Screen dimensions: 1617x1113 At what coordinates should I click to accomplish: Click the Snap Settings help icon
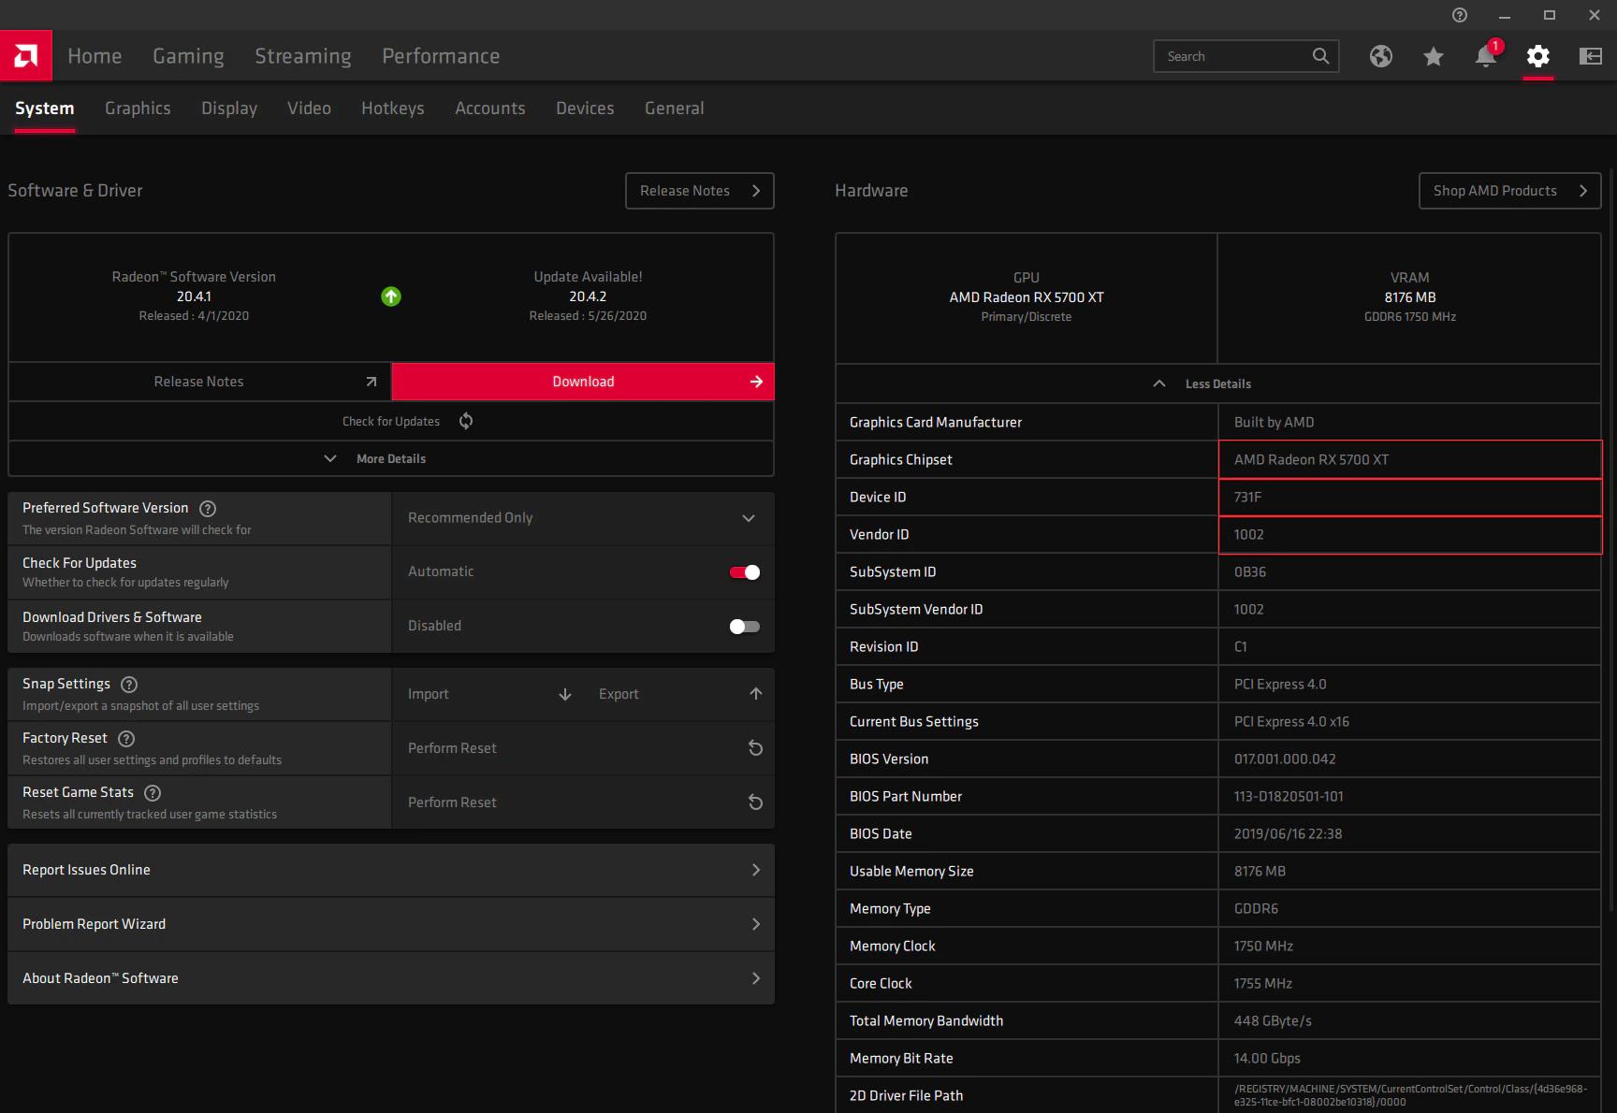coord(128,684)
